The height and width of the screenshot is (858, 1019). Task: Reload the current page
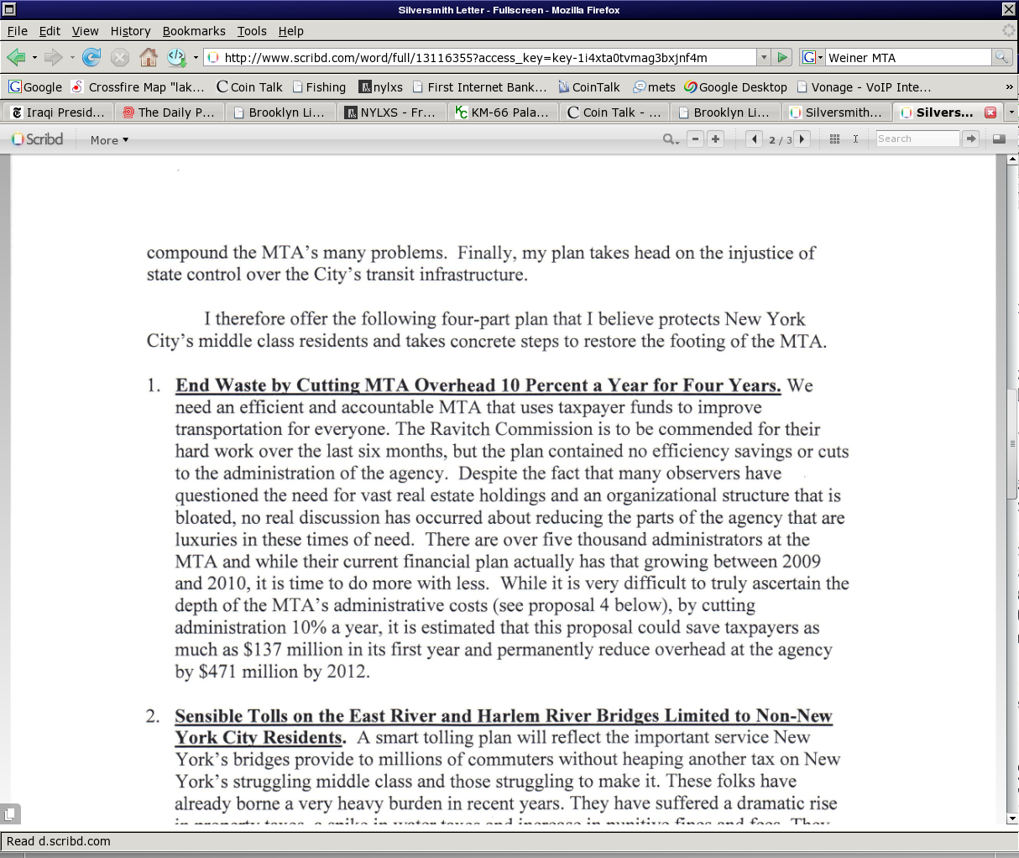pos(91,57)
